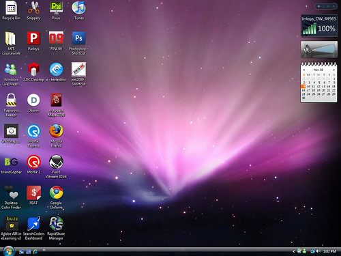Go to the previous sidebar gadgets page
This screenshot has width=341, height=256.
click(x=328, y=6)
